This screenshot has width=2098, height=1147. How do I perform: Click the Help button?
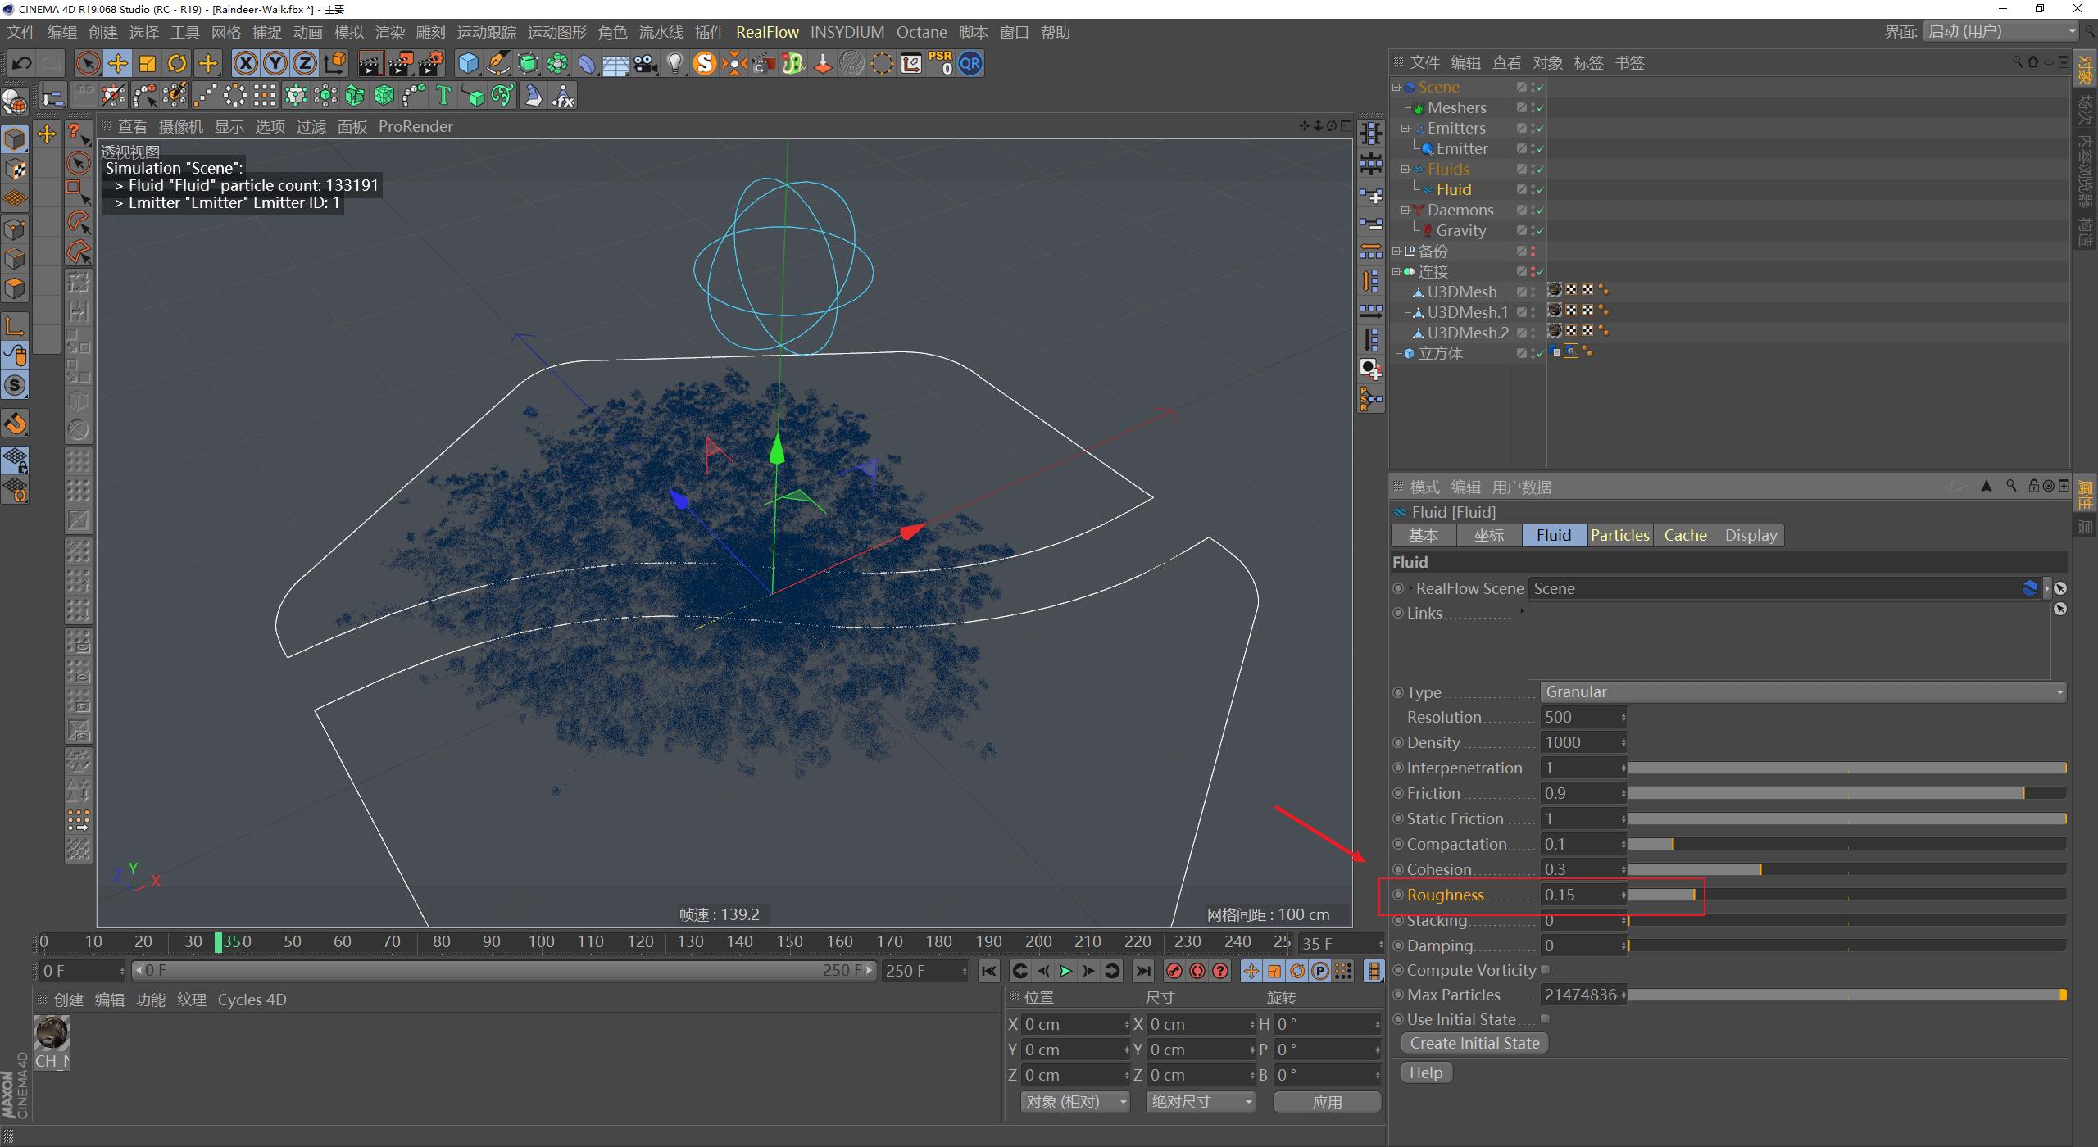[x=1425, y=1073]
